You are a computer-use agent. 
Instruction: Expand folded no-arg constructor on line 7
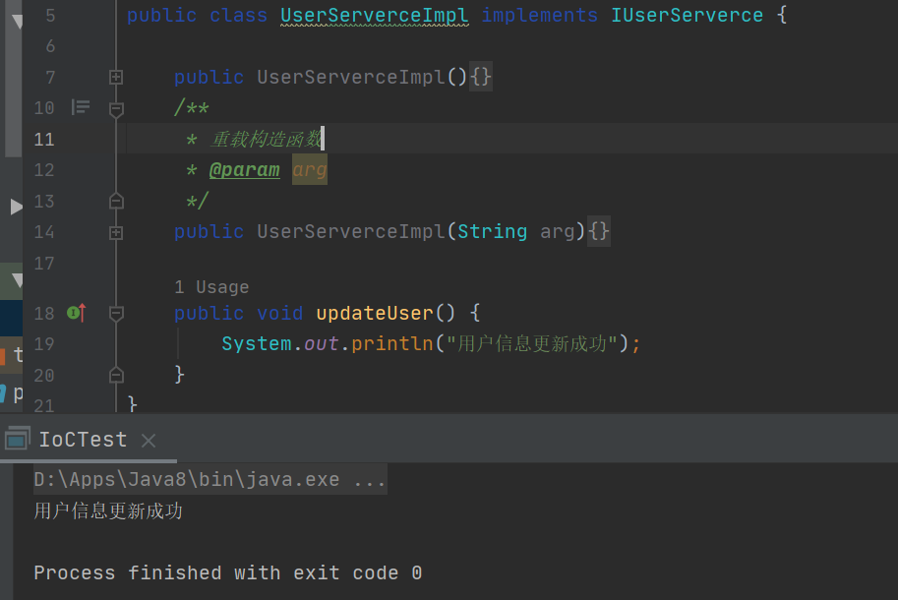[x=116, y=78]
